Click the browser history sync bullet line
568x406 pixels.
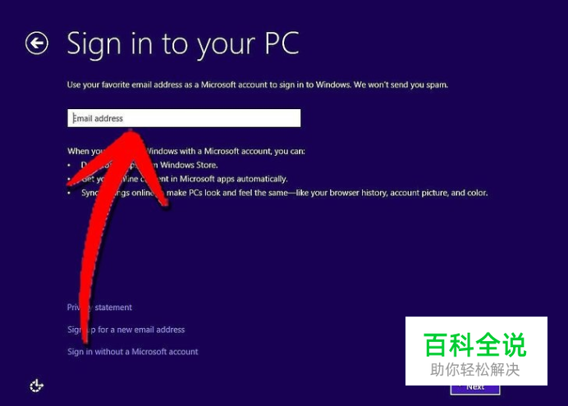pos(284,193)
